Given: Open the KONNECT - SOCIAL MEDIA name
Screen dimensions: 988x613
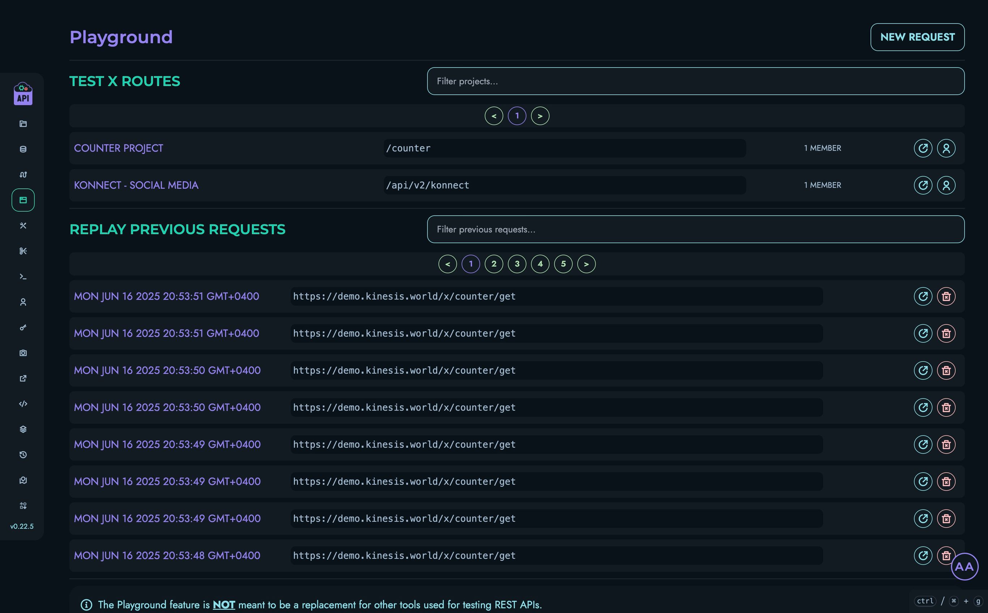Looking at the screenshot, I should (x=136, y=185).
